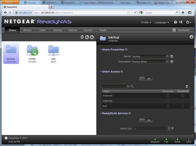196x146 pixels.
Task: Open Share Properties help icon
Action: click(126, 49)
